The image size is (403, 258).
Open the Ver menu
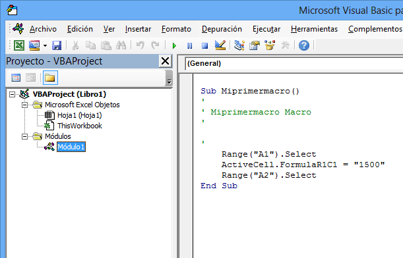[109, 29]
